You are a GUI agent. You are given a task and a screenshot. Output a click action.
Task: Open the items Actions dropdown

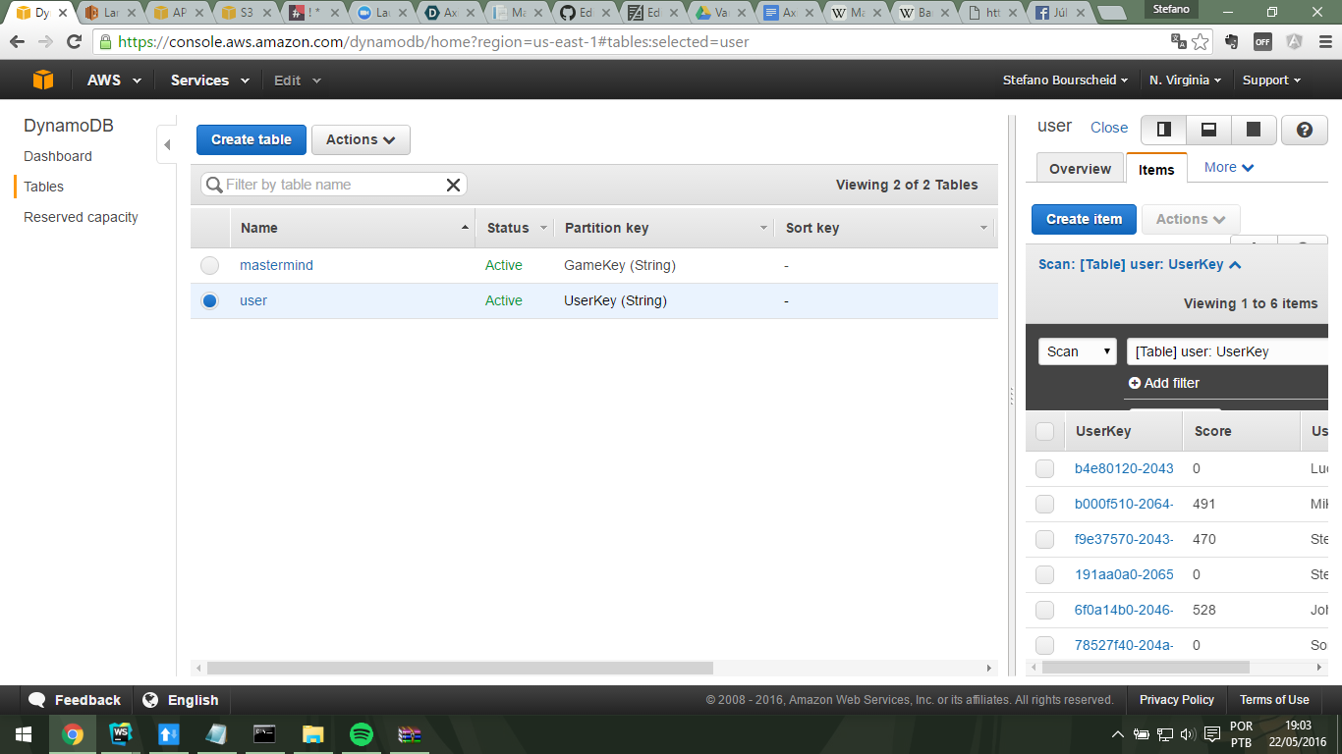1191,219
